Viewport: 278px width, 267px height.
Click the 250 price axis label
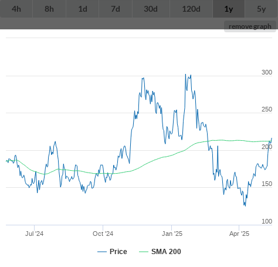tap(267, 109)
